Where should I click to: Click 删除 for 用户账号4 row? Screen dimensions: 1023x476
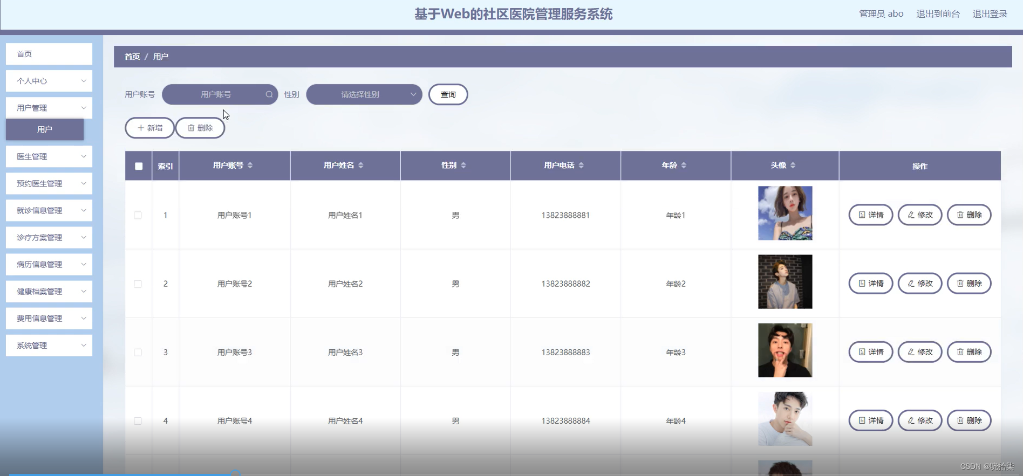coord(969,420)
